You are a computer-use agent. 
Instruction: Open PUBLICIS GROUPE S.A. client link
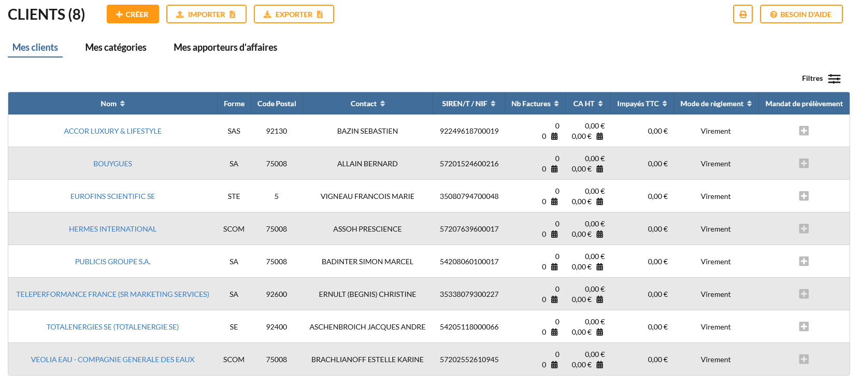coord(112,262)
